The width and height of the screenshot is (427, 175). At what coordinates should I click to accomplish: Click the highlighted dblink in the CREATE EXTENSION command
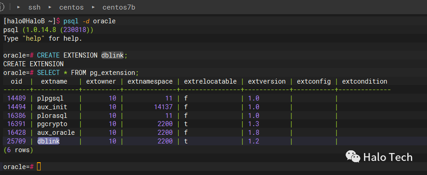[x=112, y=55]
